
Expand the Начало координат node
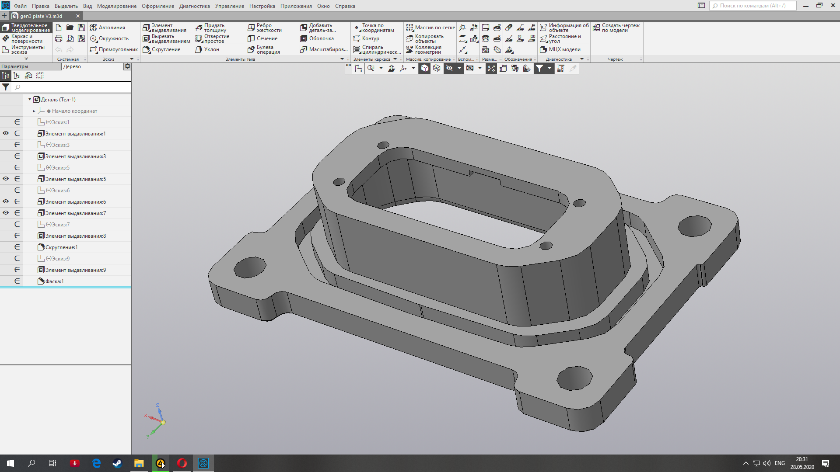coord(34,111)
